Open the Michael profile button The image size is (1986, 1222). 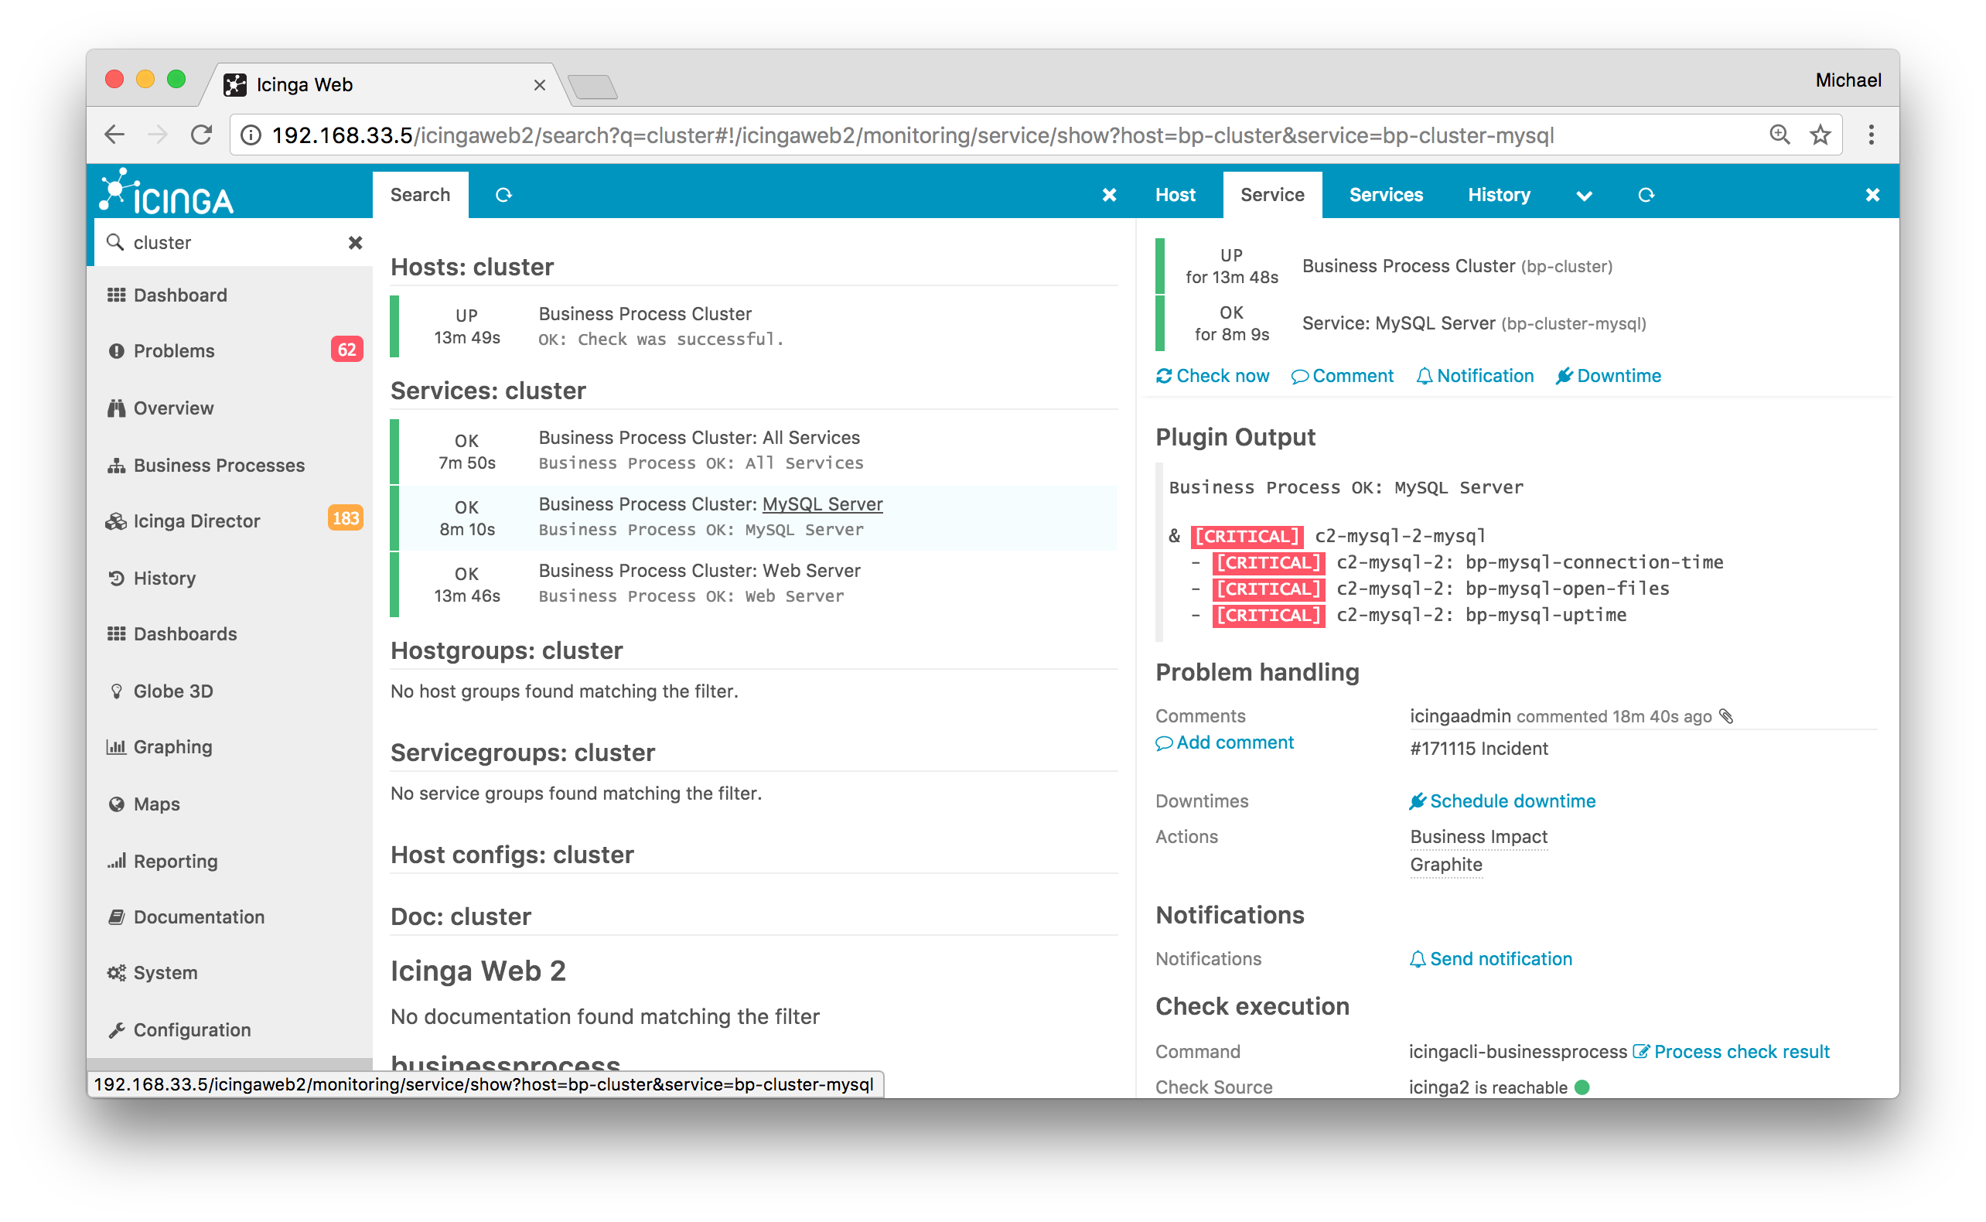click(x=1848, y=80)
